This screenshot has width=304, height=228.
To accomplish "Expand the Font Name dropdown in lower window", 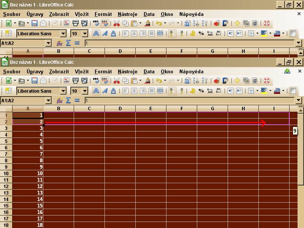I will tap(63, 91).
